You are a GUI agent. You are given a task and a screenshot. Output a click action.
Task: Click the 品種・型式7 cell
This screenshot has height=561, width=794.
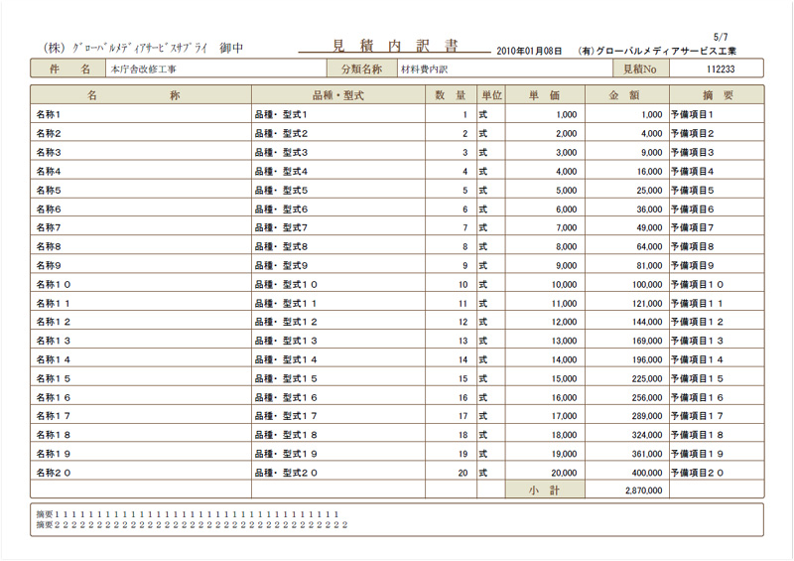(x=338, y=227)
